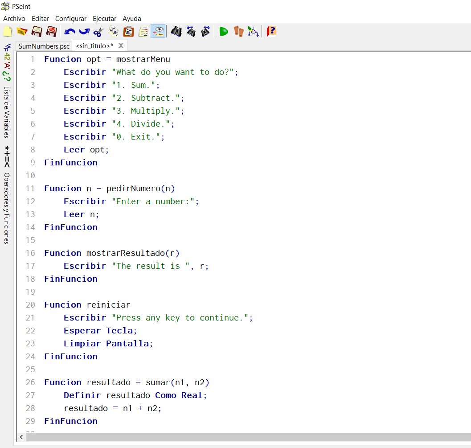Run the algorithm with green play icon

pyautogui.click(x=224, y=31)
